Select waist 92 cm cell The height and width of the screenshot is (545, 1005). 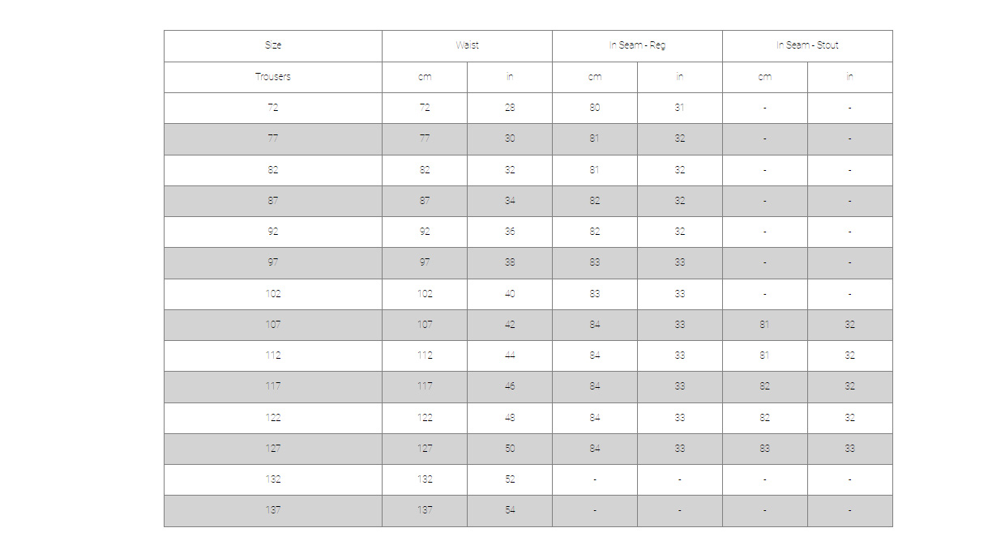coord(425,232)
